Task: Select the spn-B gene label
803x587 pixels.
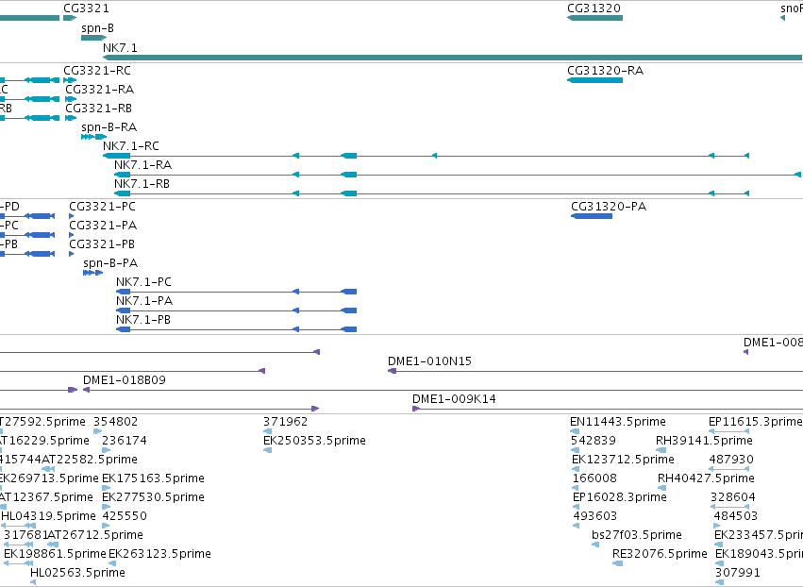Action: point(97,27)
